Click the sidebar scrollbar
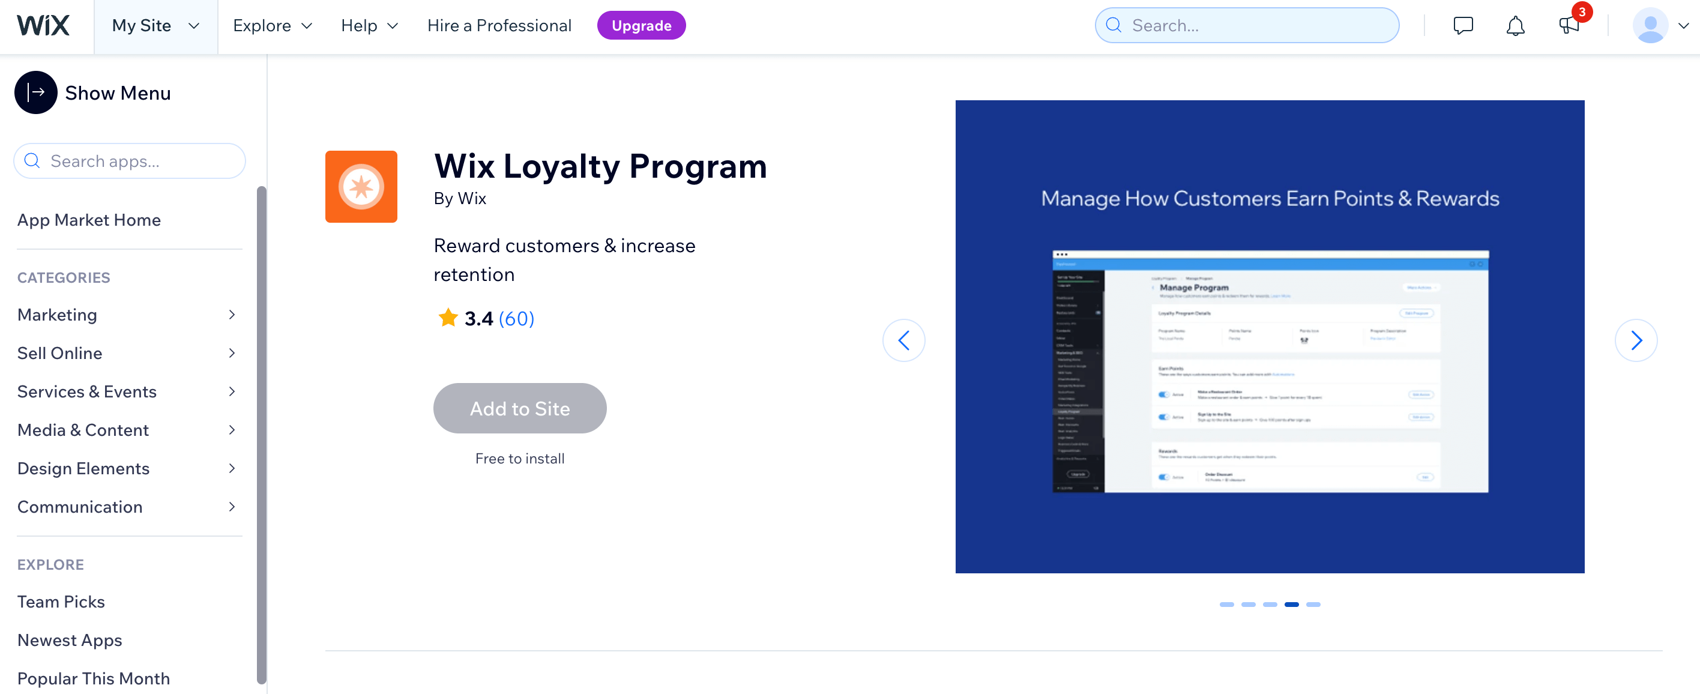Screen dimensions: 1700x694 point(261,435)
